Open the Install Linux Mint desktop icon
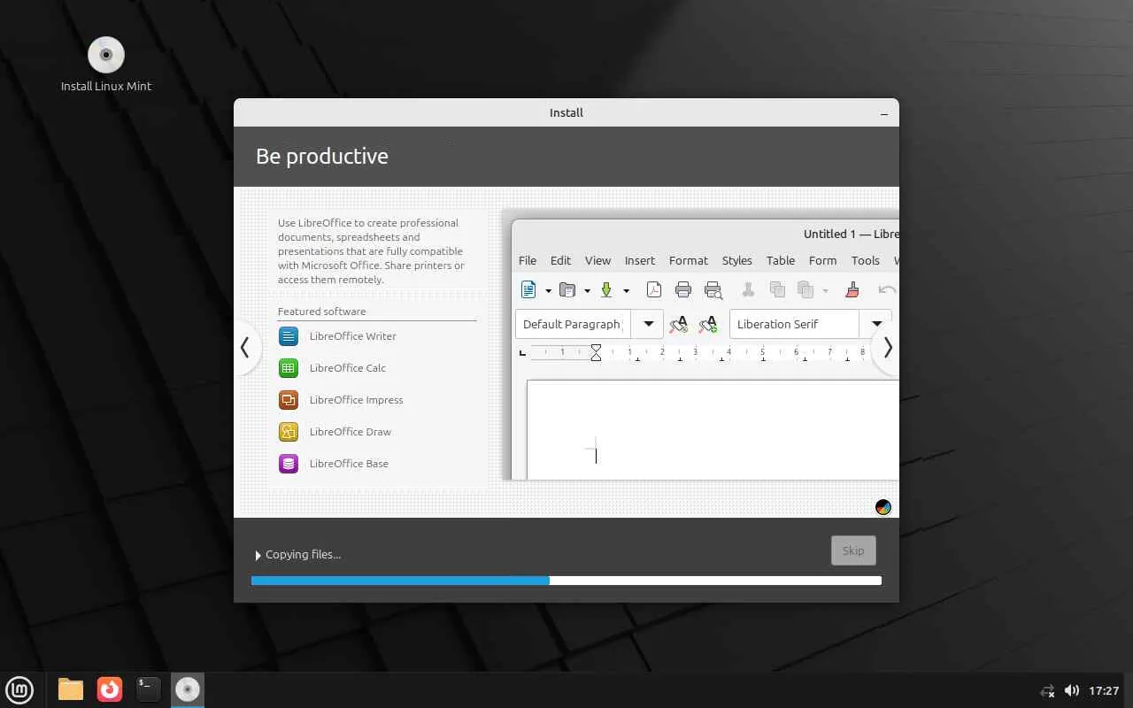Viewport: 1133px width, 708px height. pyautogui.click(x=106, y=64)
